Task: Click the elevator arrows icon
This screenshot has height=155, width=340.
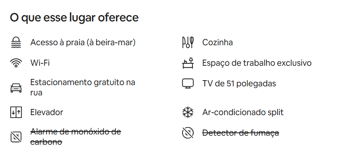Action: click(16, 112)
